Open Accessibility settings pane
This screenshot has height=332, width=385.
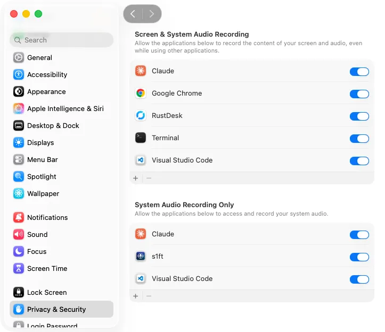tap(61, 74)
